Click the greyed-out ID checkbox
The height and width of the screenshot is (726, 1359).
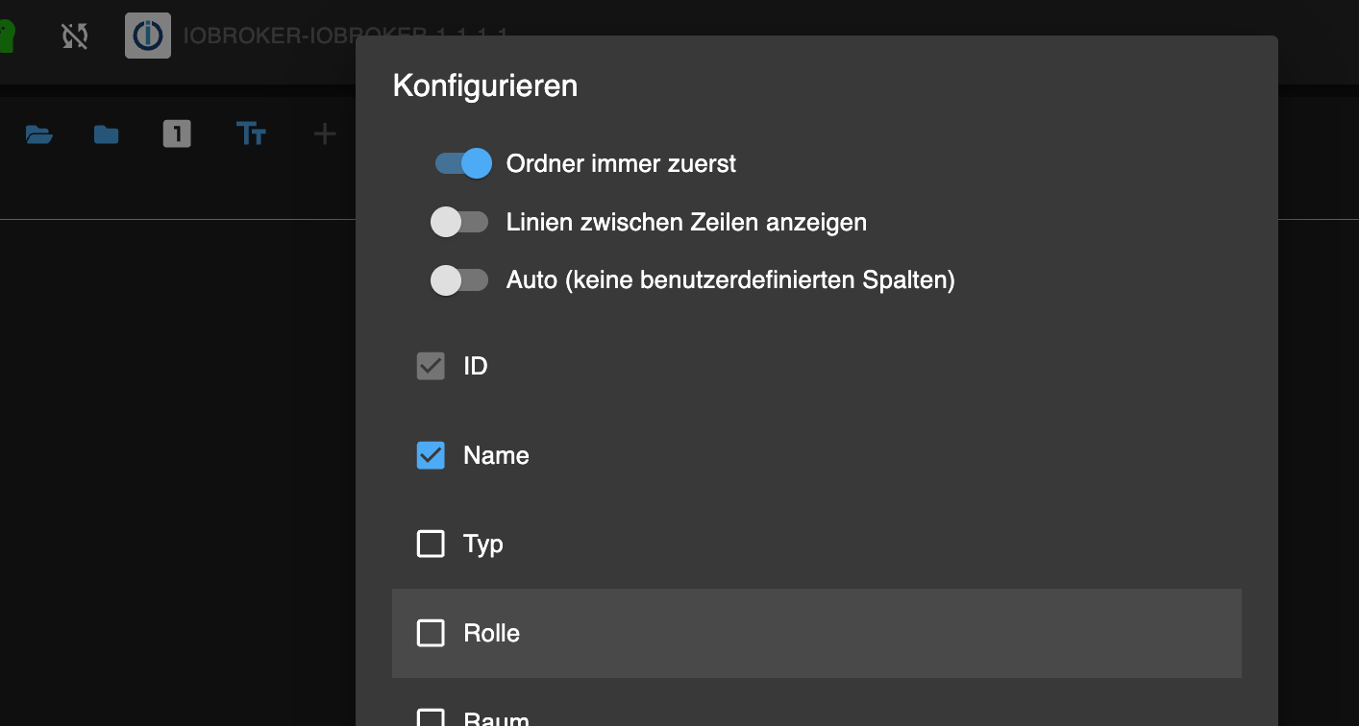tap(431, 366)
